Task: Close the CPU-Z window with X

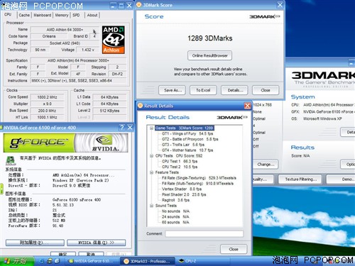Action: pos(129,6)
